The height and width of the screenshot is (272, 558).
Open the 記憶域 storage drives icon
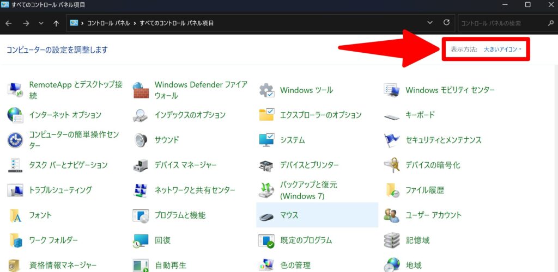point(392,240)
